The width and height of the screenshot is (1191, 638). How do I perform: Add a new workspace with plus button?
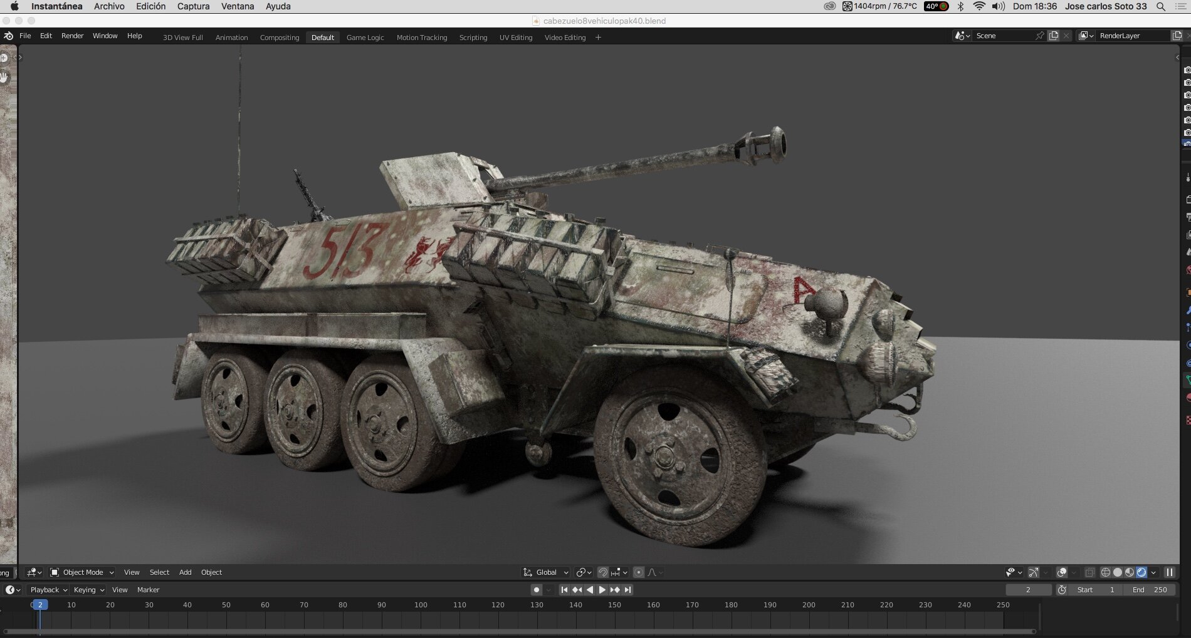598,38
